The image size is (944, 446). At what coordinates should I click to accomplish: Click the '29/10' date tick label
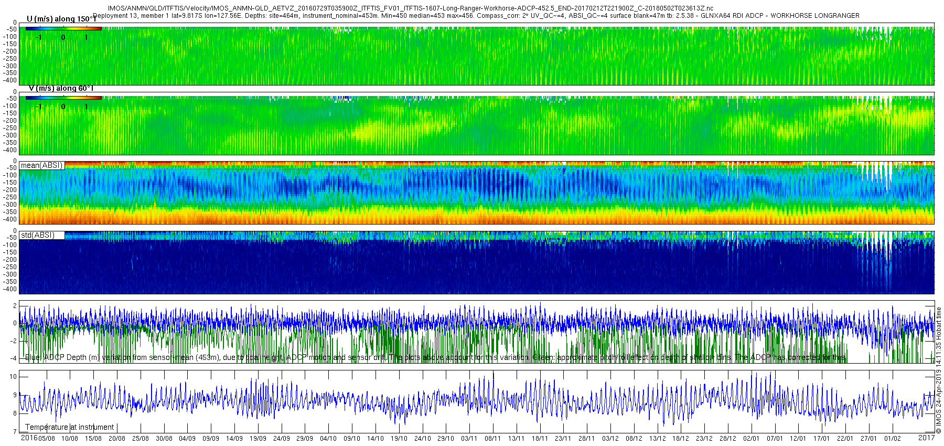coord(446,438)
